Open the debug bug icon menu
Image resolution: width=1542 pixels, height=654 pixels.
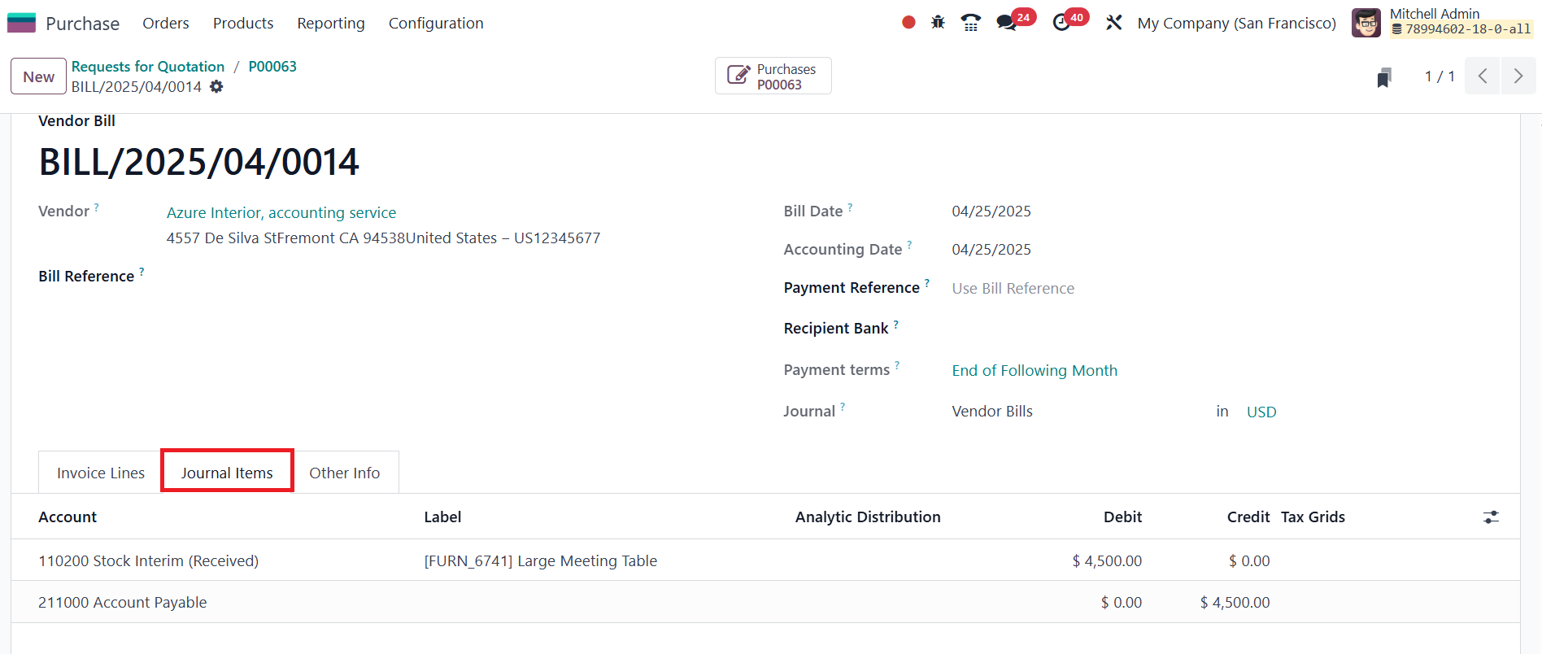pyautogui.click(x=938, y=23)
